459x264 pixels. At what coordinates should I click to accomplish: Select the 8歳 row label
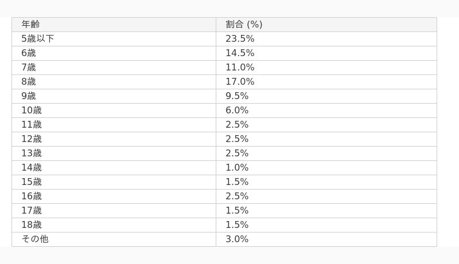(29, 82)
